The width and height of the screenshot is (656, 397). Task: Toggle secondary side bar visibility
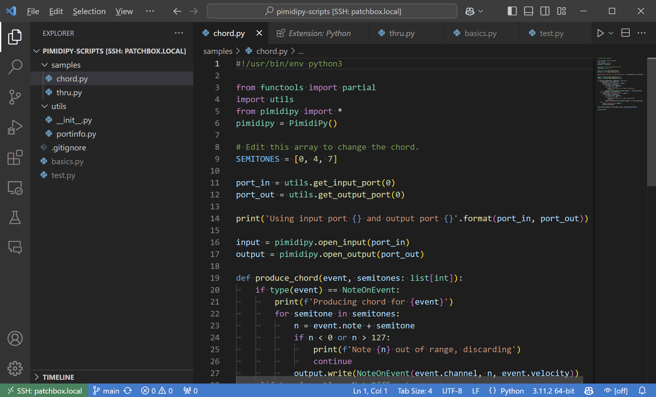(x=545, y=11)
